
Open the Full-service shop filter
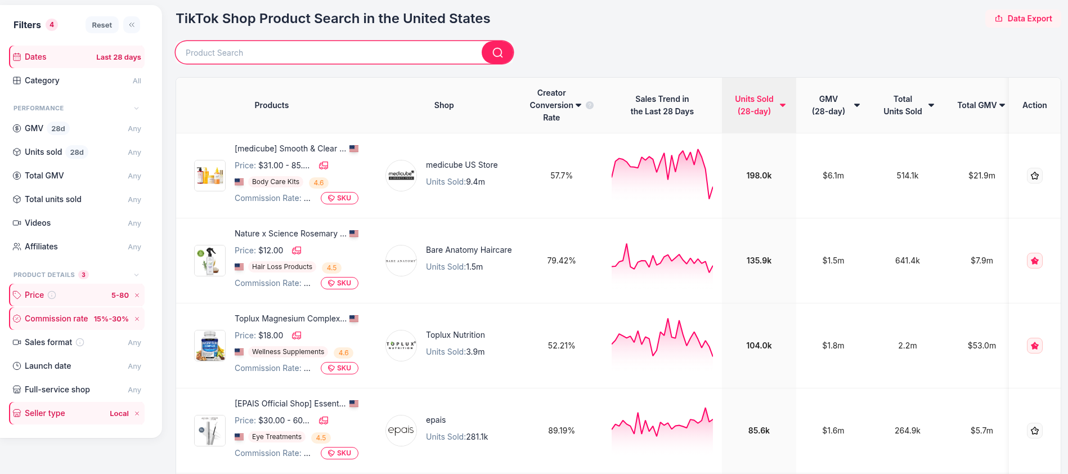(77, 390)
